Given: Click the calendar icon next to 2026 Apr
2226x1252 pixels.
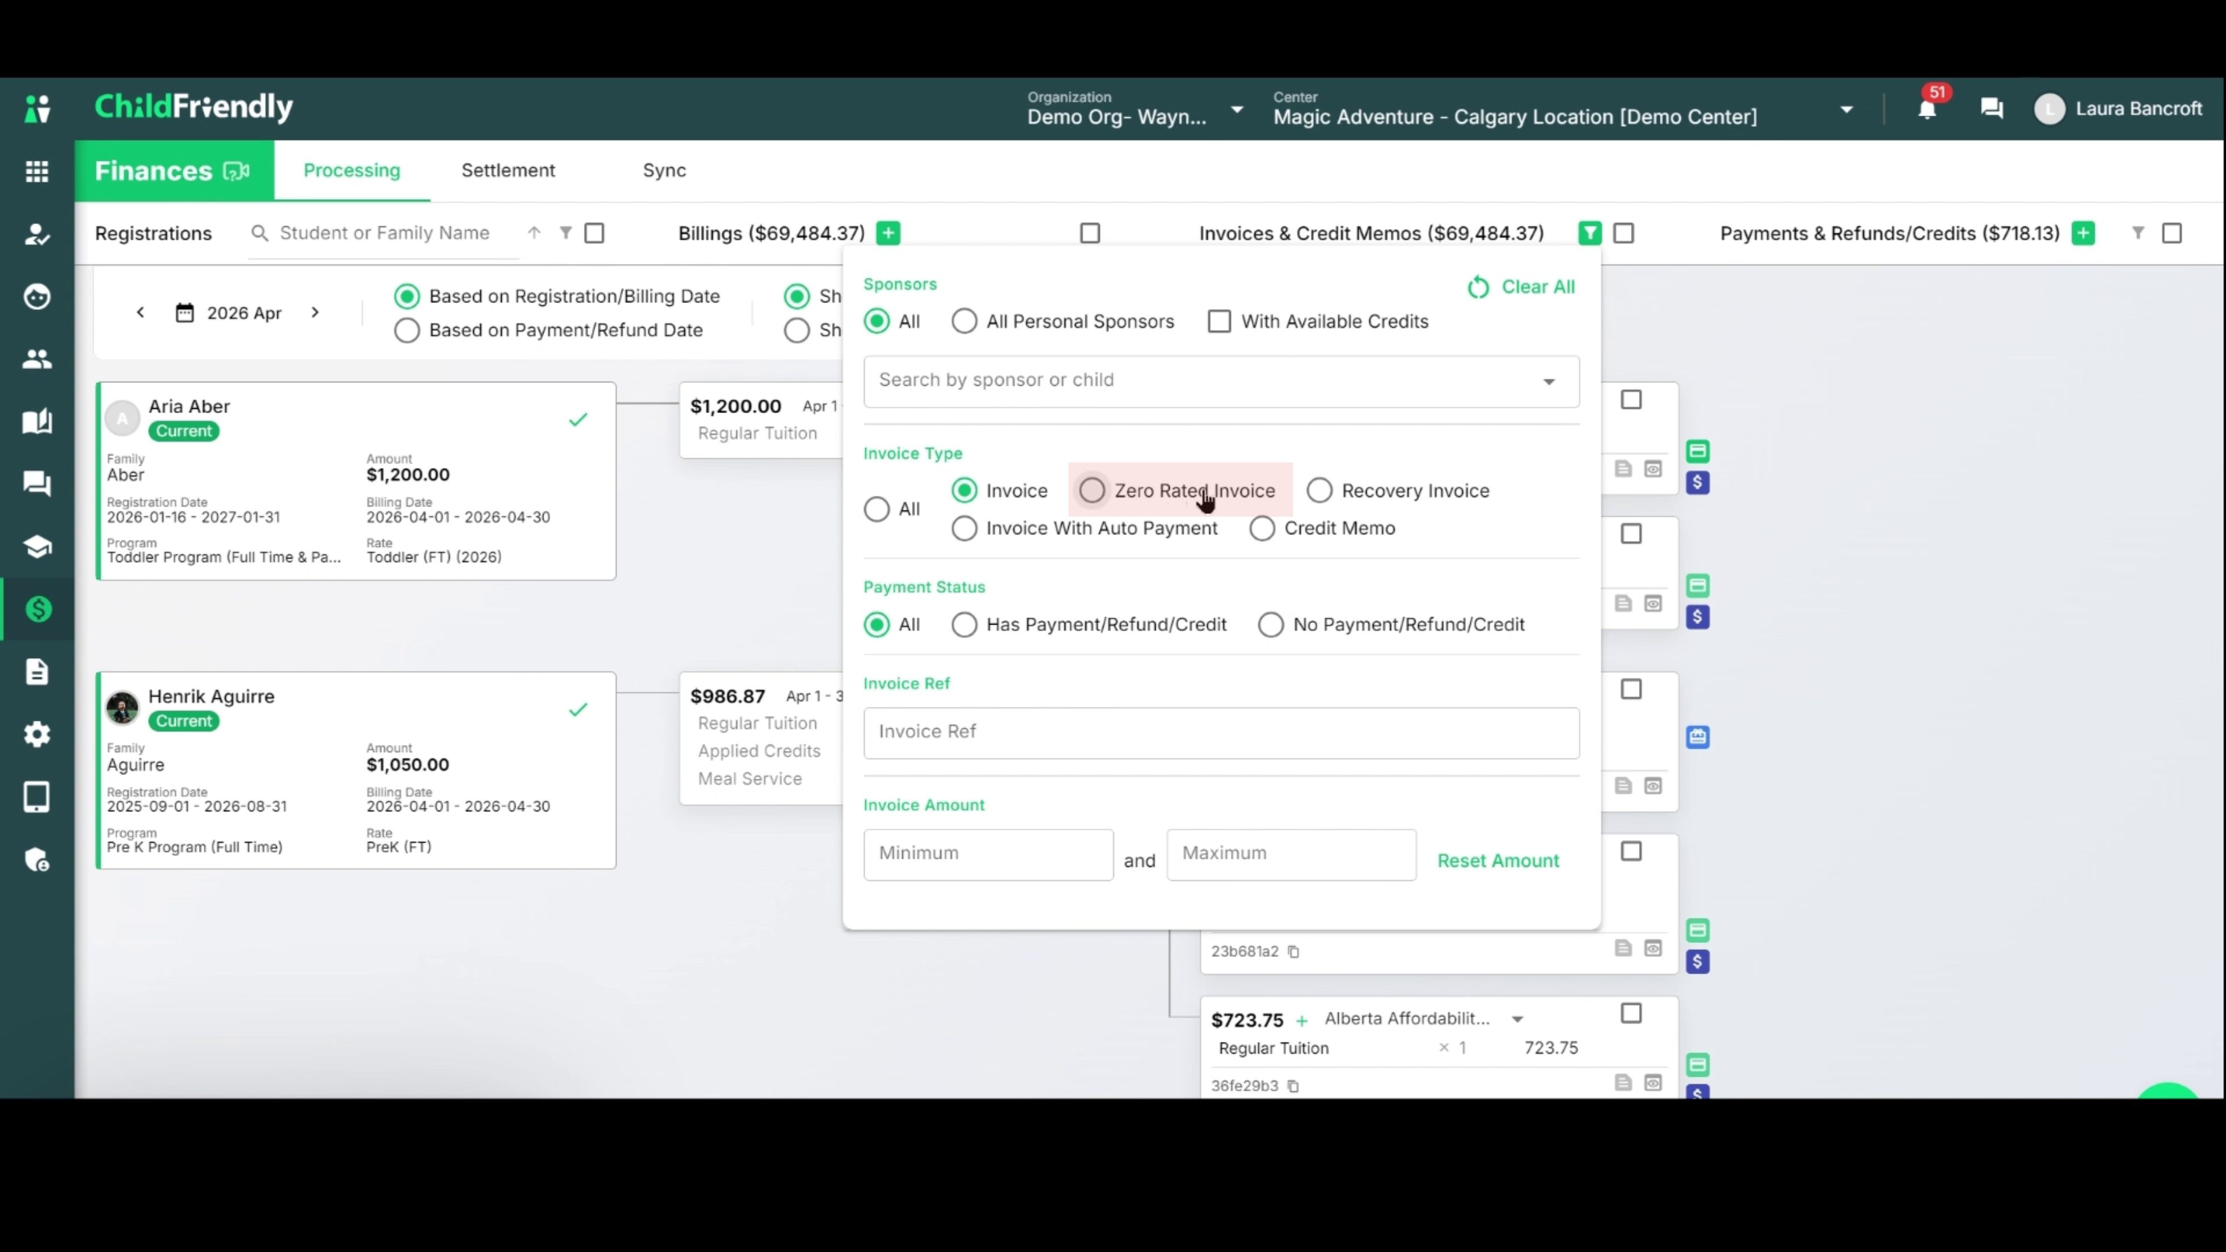Looking at the screenshot, I should coord(185,313).
